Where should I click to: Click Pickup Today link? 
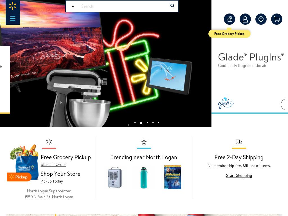[x=52, y=181]
